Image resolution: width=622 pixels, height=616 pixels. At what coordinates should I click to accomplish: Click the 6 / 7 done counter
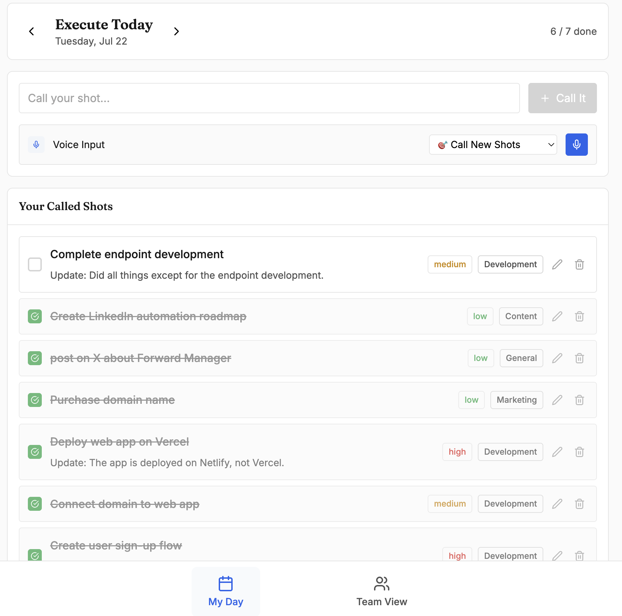click(x=573, y=31)
